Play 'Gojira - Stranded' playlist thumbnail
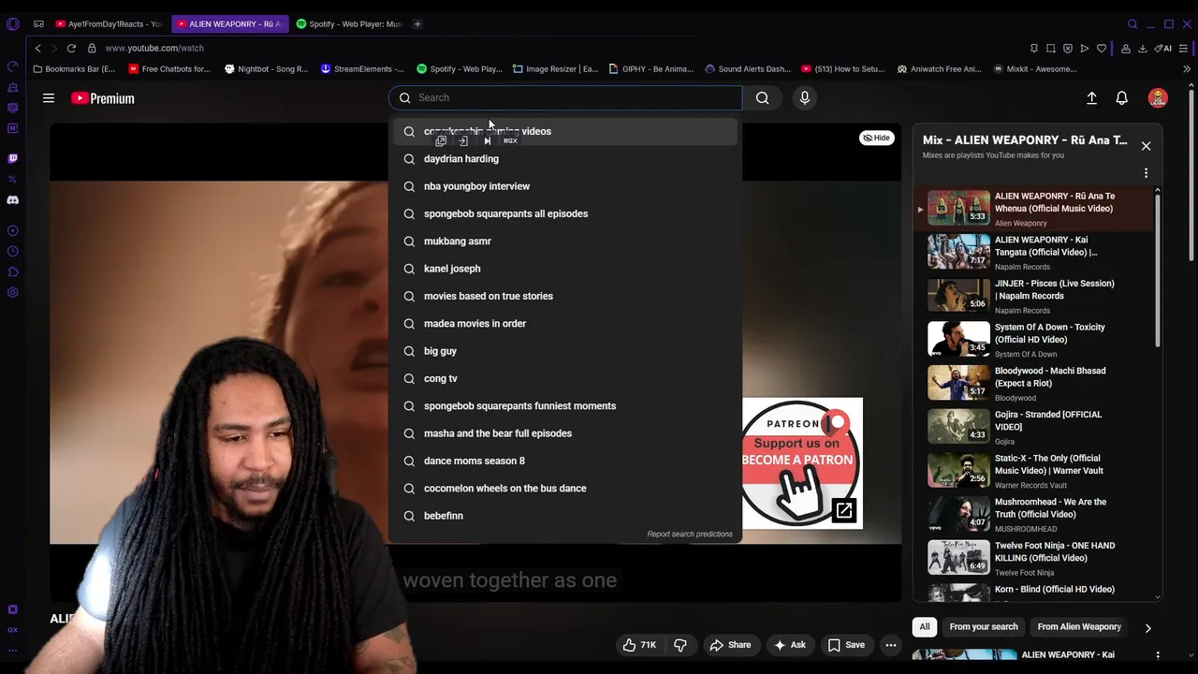 pyautogui.click(x=958, y=426)
